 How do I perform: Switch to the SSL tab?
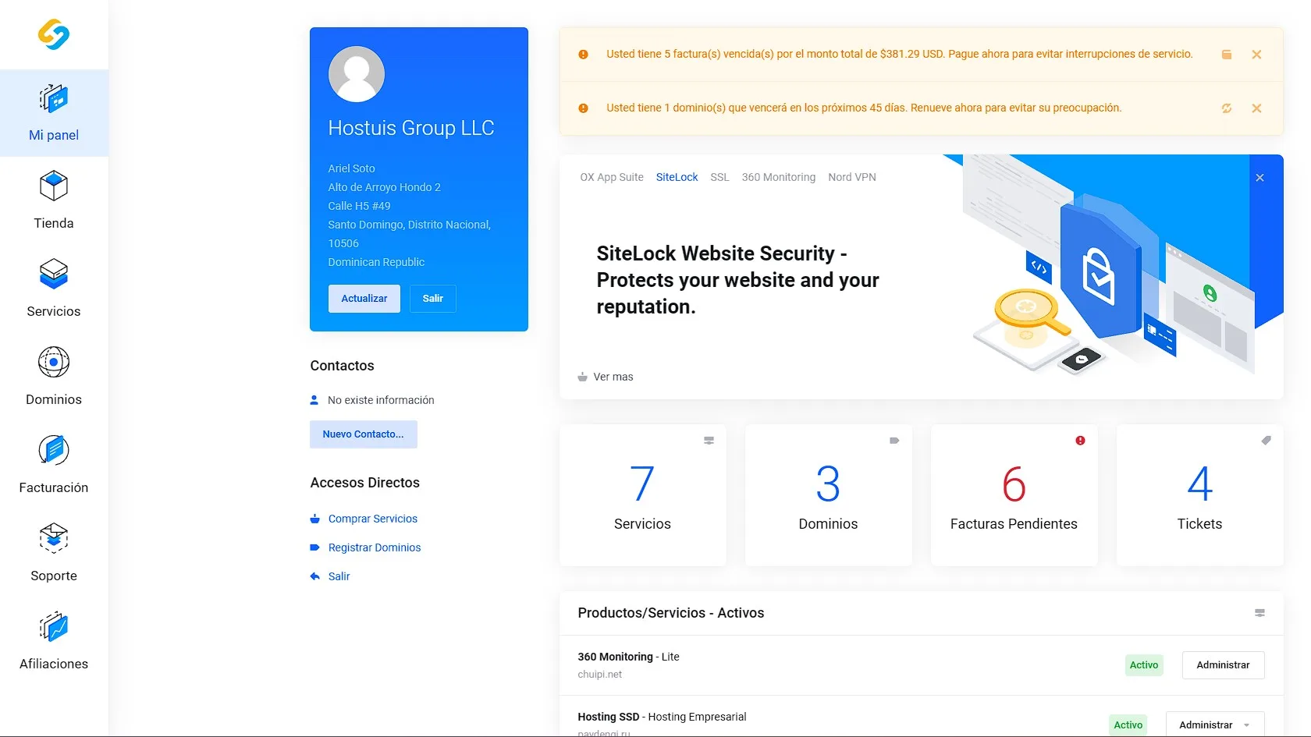point(719,177)
